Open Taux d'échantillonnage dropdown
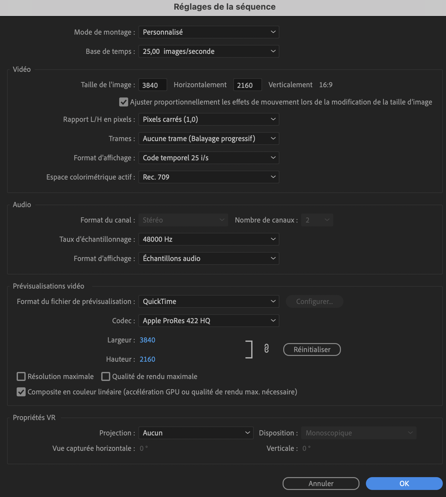The width and height of the screenshot is (446, 497). point(209,239)
